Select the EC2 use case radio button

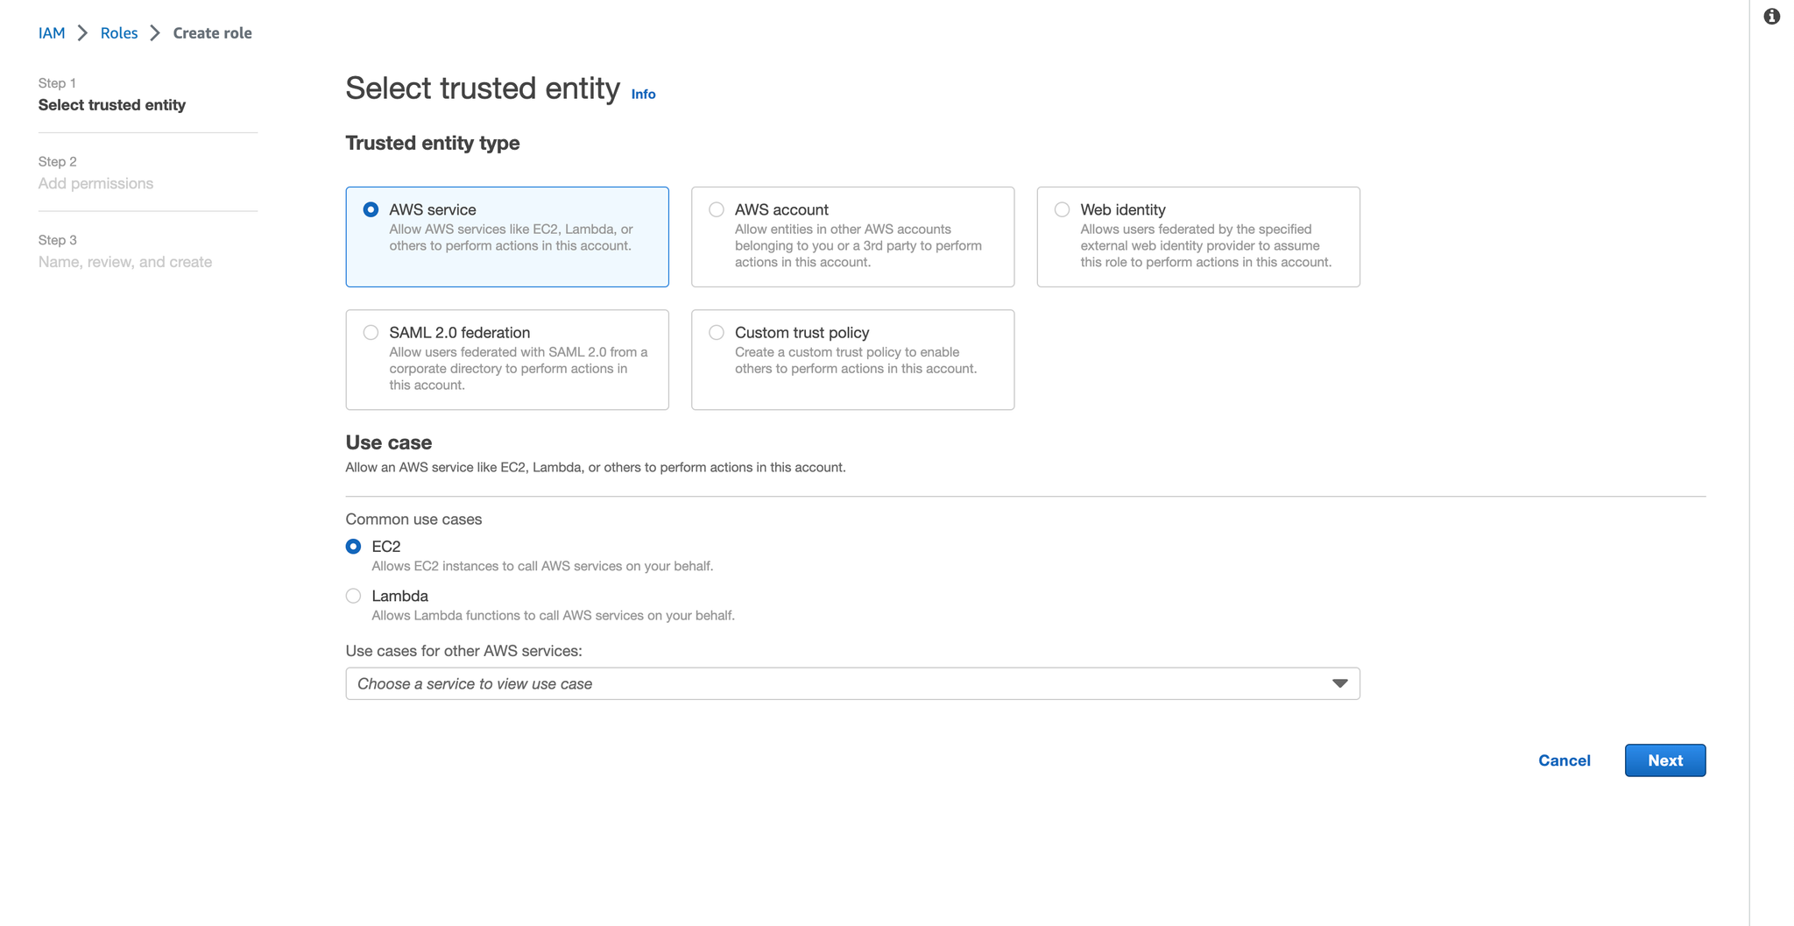(353, 547)
